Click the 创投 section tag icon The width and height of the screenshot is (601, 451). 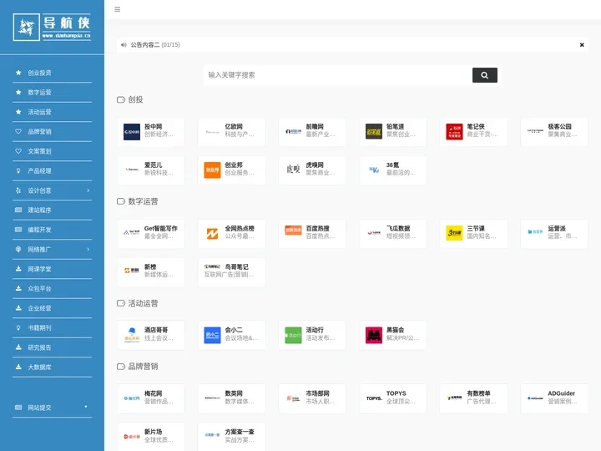point(121,99)
